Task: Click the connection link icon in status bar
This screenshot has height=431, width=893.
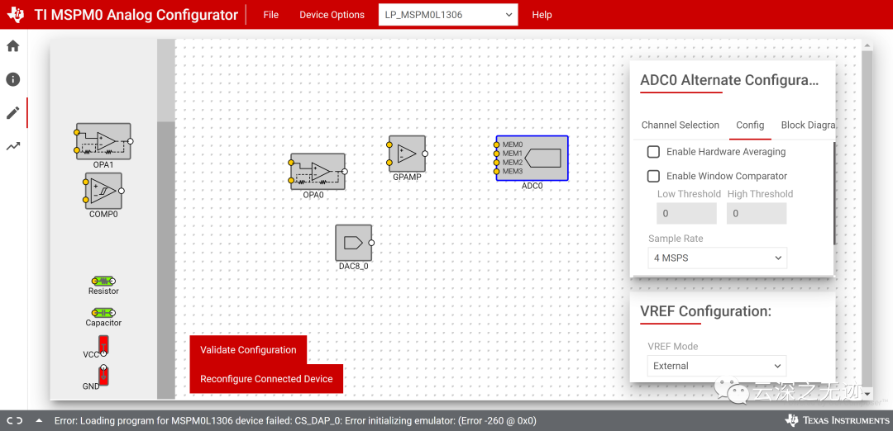Action: tap(16, 421)
